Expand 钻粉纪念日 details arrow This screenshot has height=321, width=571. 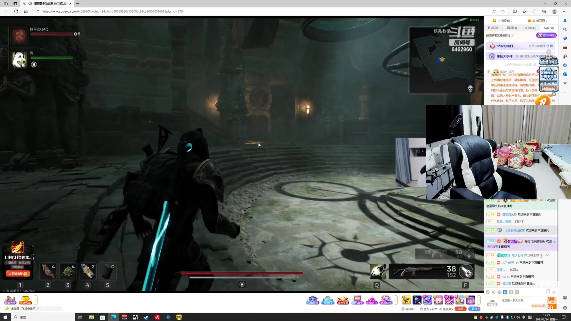click(x=551, y=46)
